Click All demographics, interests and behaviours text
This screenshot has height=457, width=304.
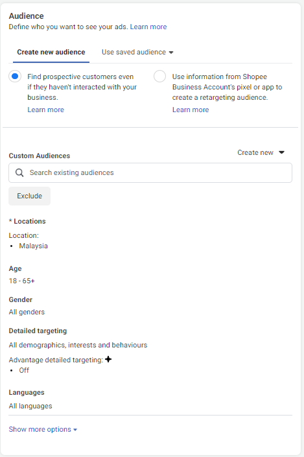78,345
